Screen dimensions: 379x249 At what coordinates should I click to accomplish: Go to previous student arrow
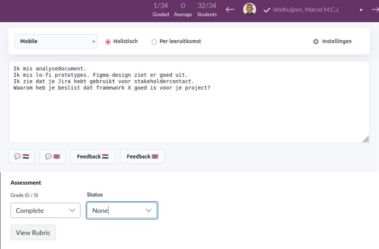230,9
